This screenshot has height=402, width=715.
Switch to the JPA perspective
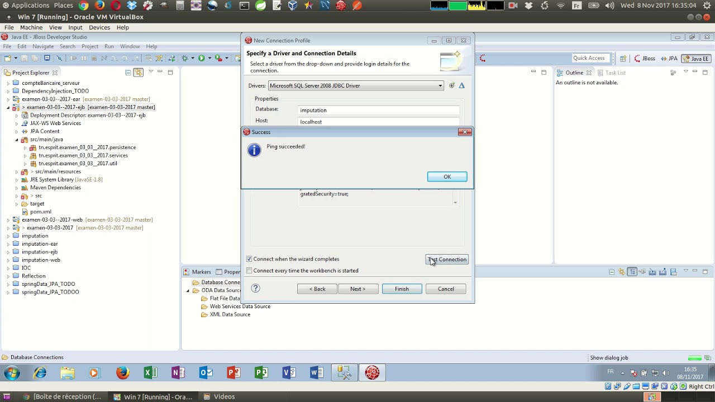(669, 58)
